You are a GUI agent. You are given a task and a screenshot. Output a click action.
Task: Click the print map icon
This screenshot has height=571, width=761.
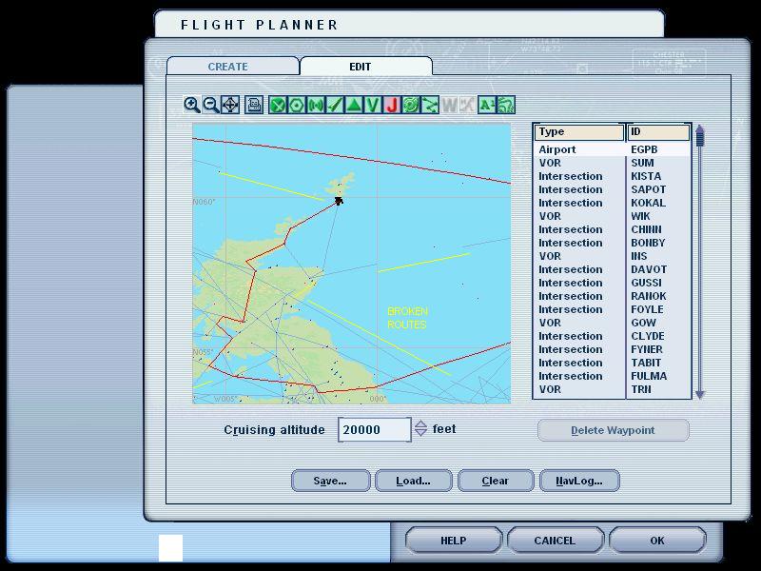coord(254,105)
